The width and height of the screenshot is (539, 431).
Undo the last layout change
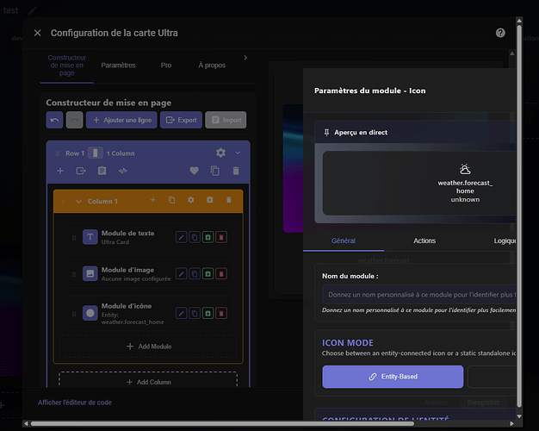point(54,120)
